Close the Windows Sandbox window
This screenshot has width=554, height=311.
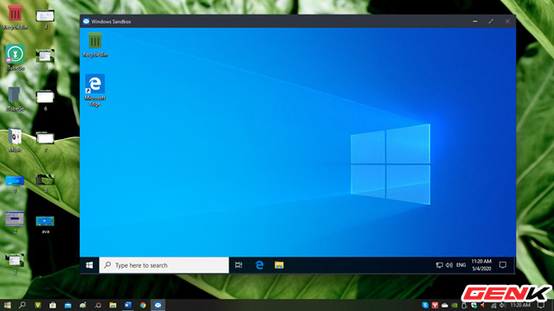coord(507,22)
